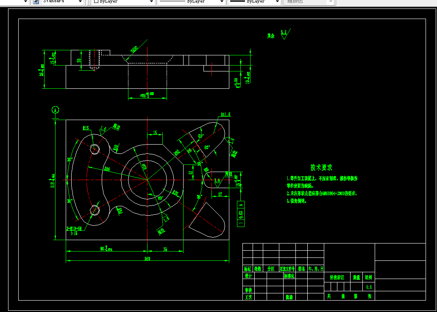437x312 pixels.
Task: Select the R60 radius dimension text
Action: pos(107,169)
